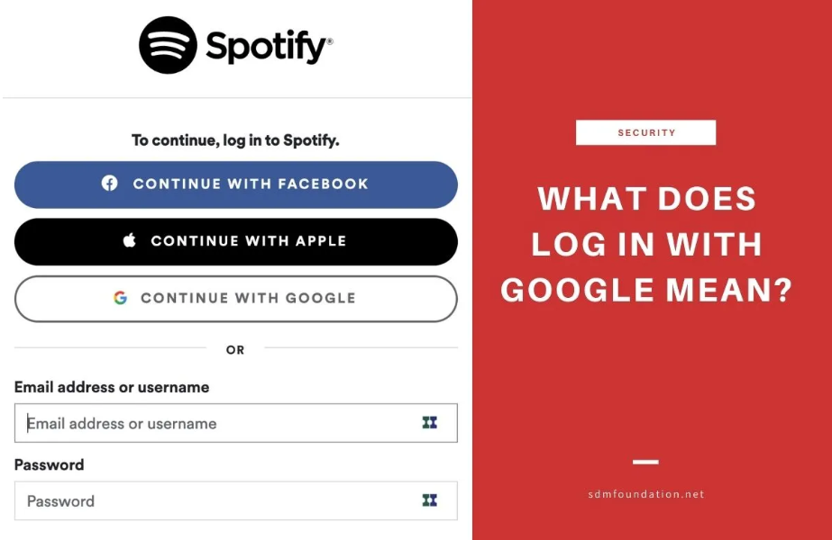Screen dimensions: 832x540
Task: Click the Facebook logo icon
Action: 109,184
